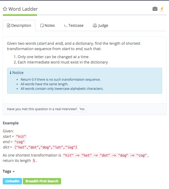This screenshot has height=189, width=169.
Task: Click the "cog" end value code snippet
Action: coord(19,142)
